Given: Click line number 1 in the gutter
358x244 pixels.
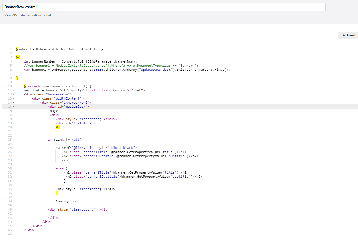Looking at the screenshot, I should [x=11, y=49].
